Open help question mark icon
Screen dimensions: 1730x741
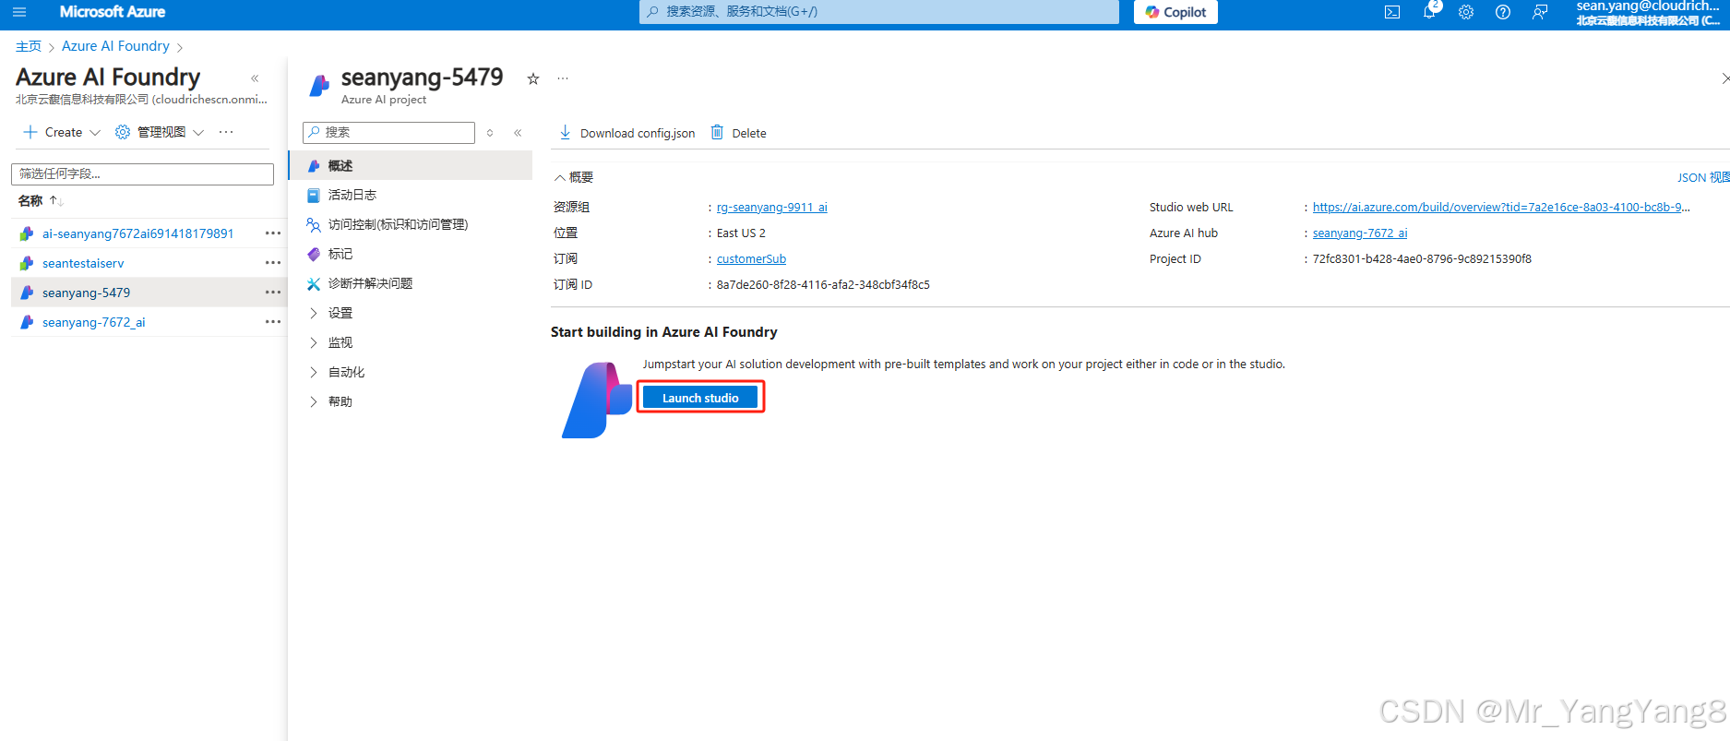tap(1503, 12)
